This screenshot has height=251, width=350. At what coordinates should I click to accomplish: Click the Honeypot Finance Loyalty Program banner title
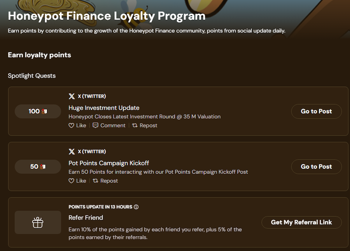pyautogui.click(x=106, y=16)
